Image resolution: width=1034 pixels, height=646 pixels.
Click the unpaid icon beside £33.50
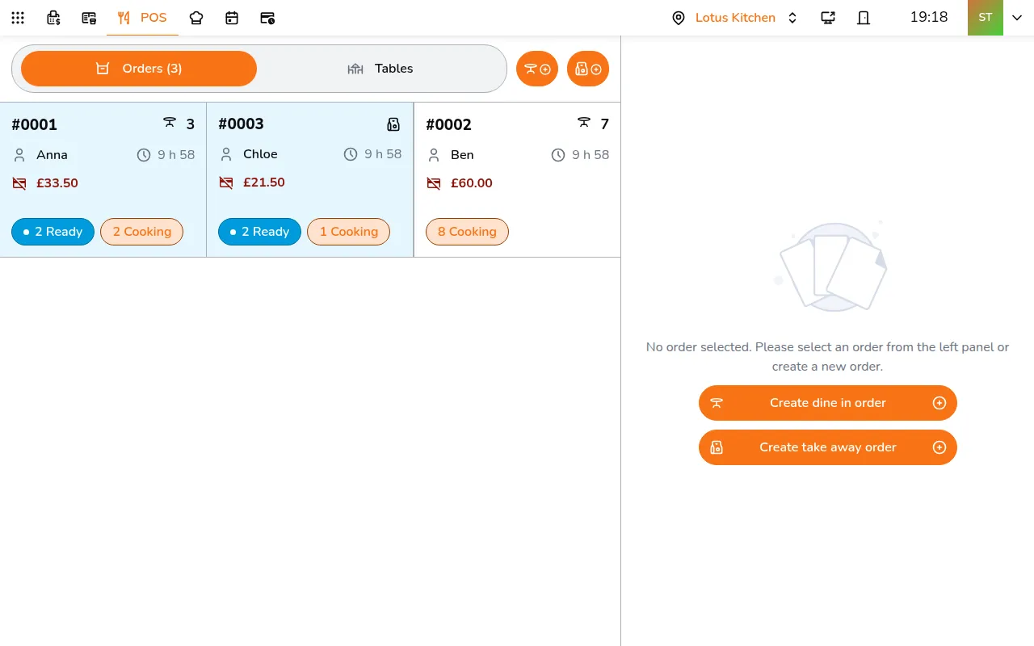[19, 183]
